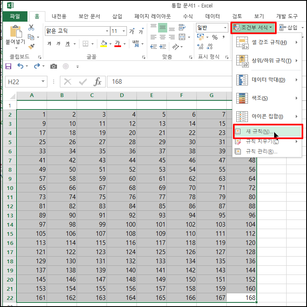
Task: Click accounting number format icon
Action: pyautogui.click(x=201, y=37)
